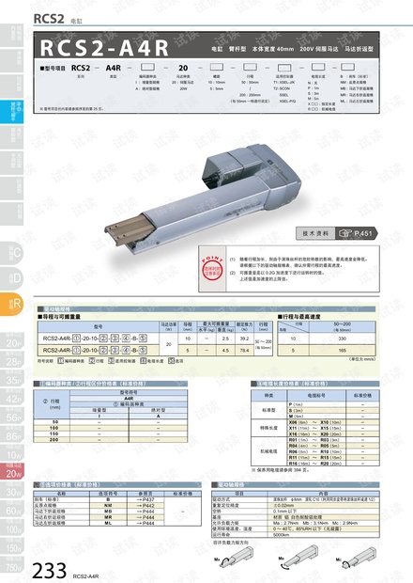Viewport: 413px width, 583px height.
Task: Click the MR option code
Action: (x=108, y=517)
